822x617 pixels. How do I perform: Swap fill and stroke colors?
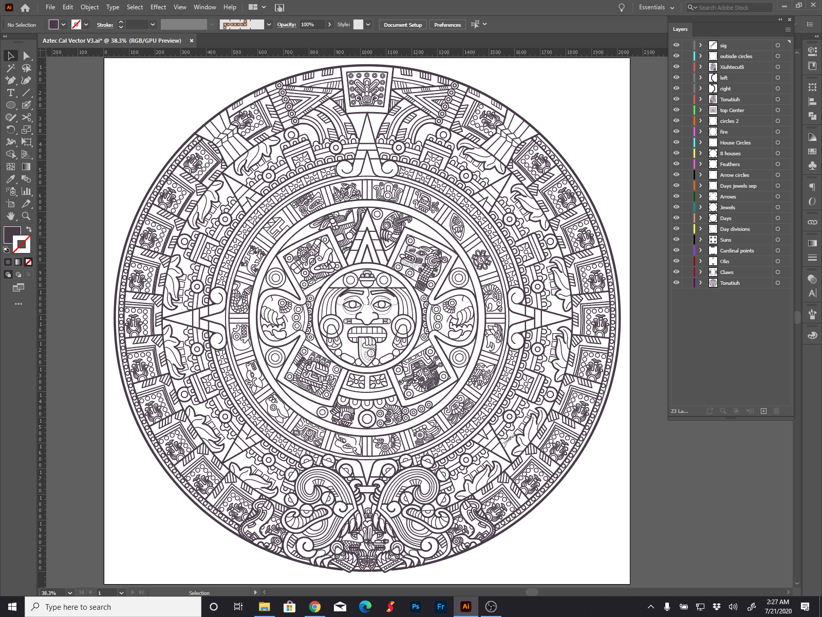point(29,229)
